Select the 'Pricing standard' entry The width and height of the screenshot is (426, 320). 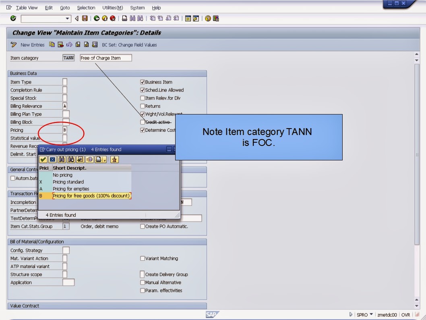point(85,182)
